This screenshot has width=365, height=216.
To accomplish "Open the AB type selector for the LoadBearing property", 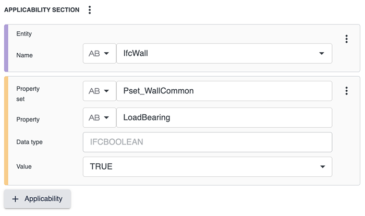I will [x=99, y=117].
